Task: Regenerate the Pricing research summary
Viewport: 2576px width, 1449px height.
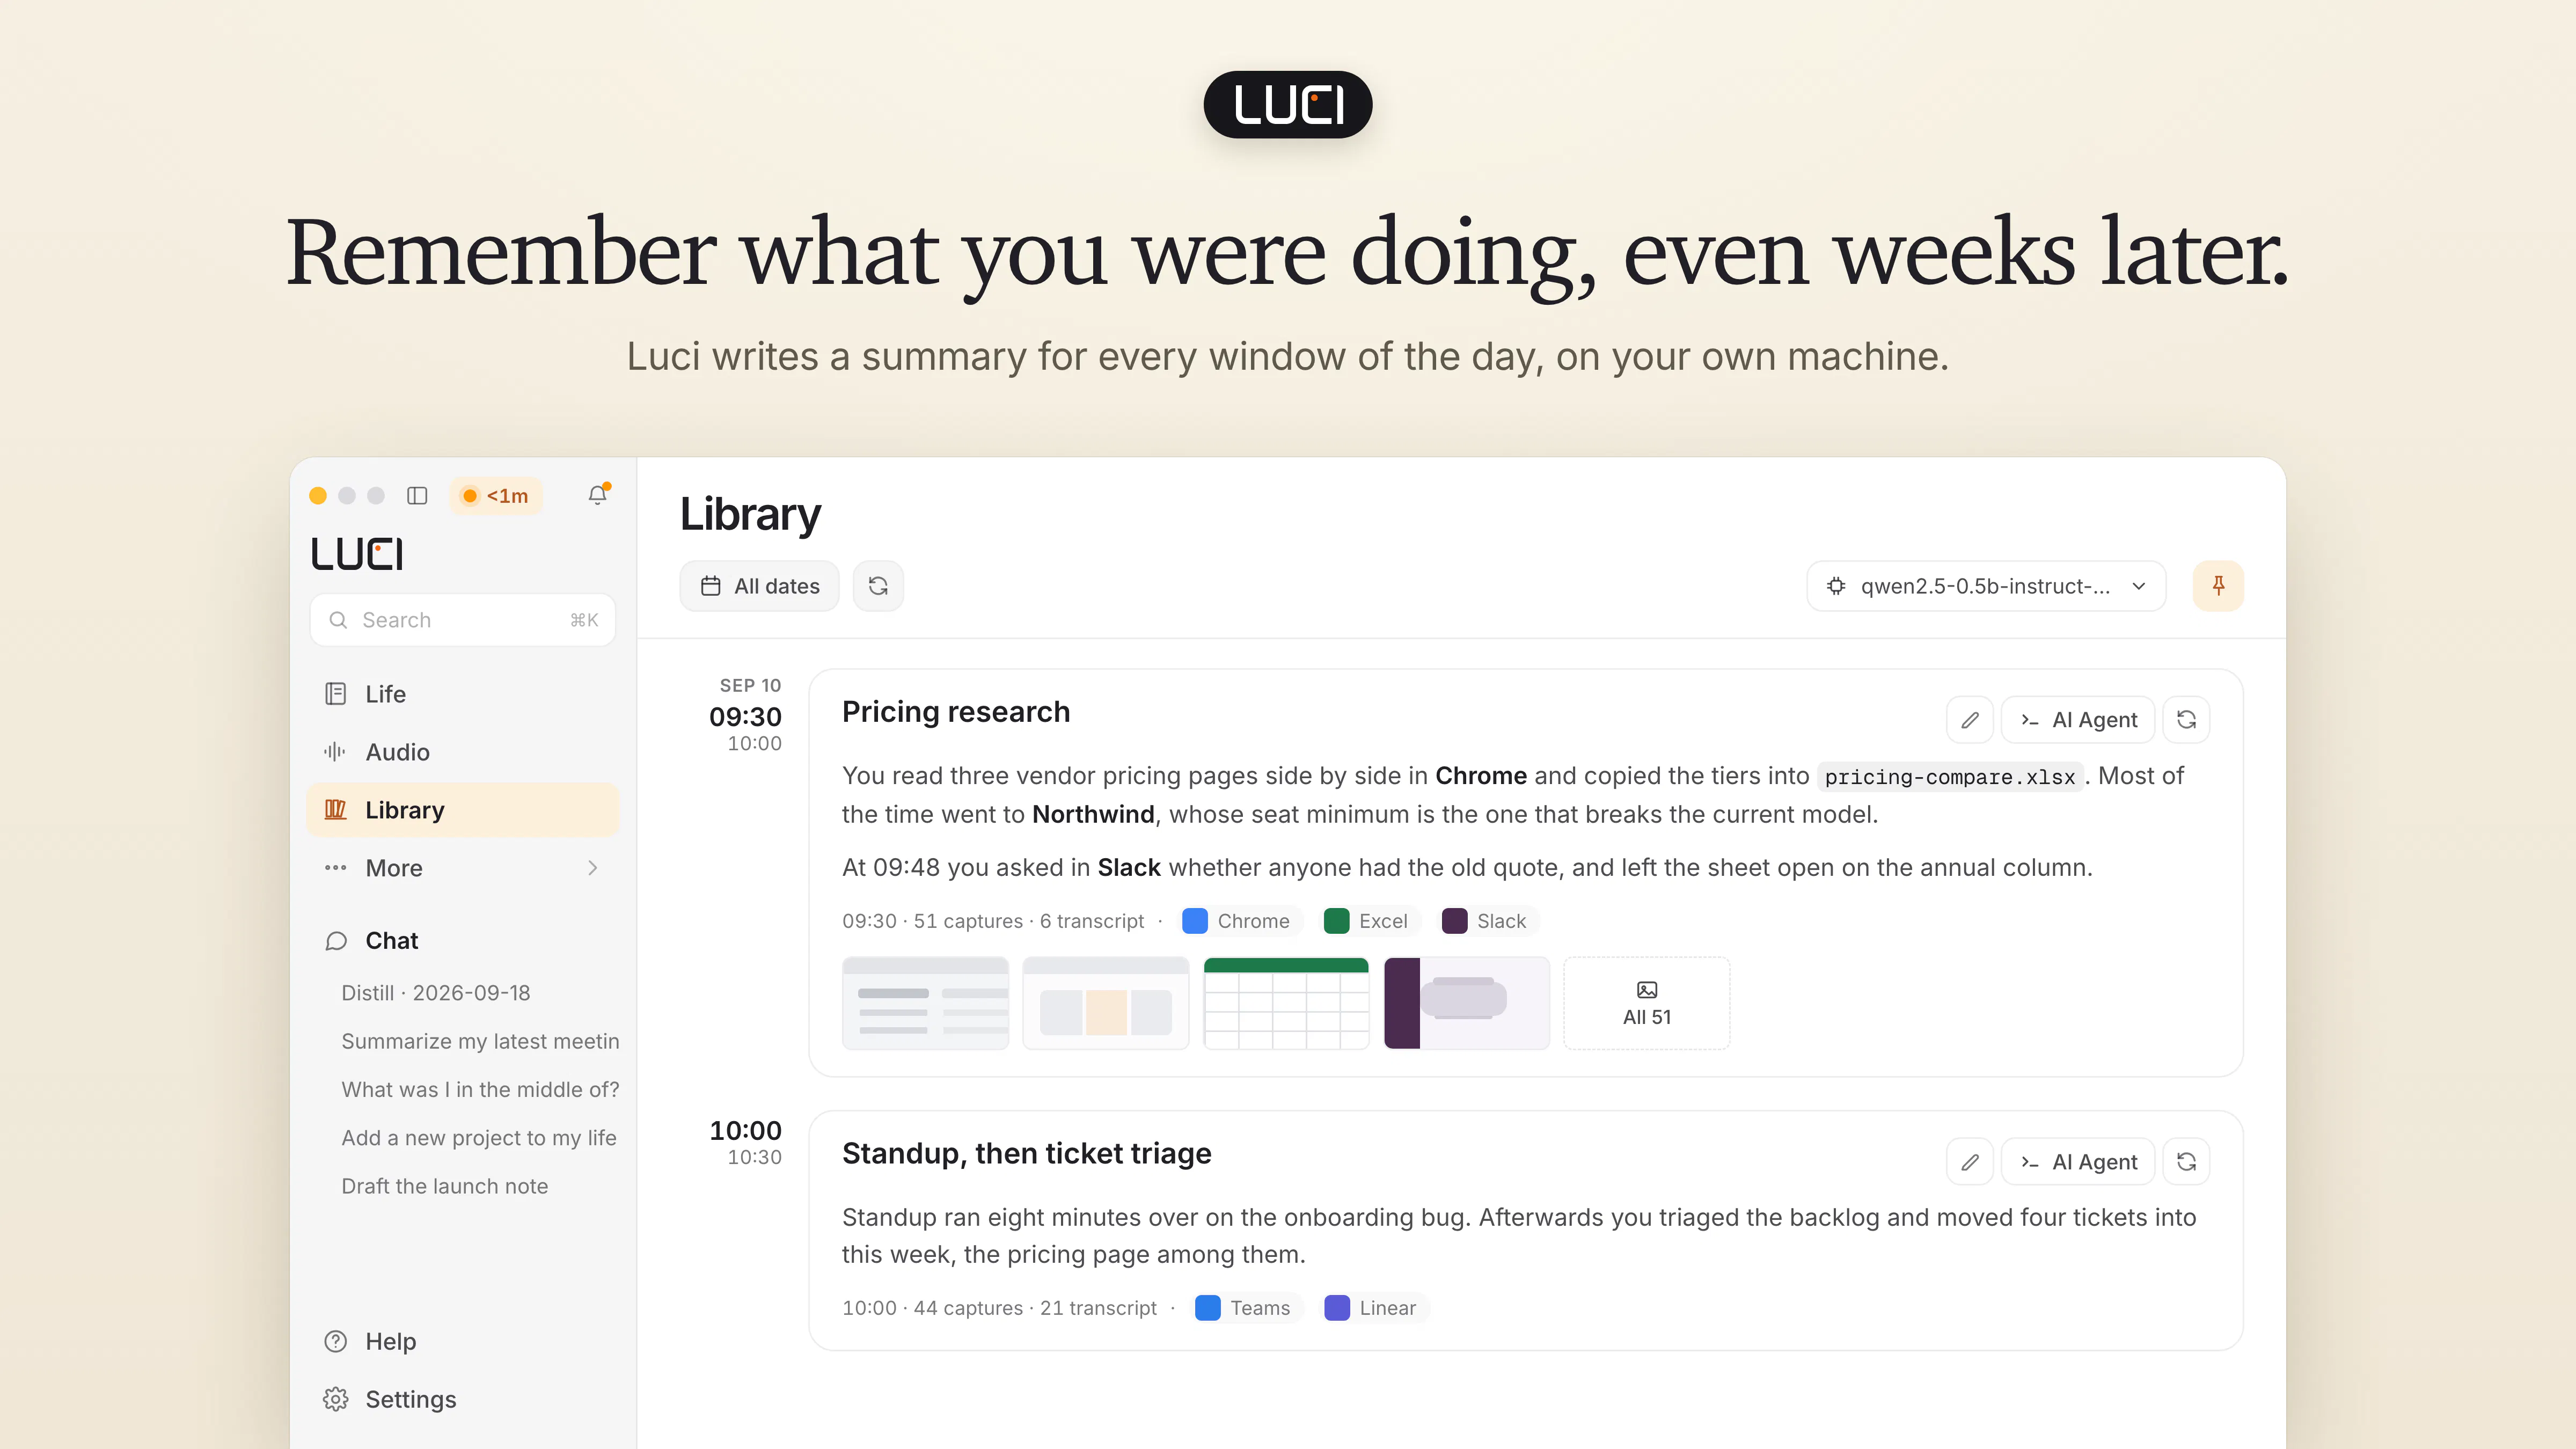Action: (2186, 720)
